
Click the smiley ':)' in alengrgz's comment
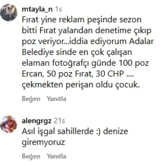click(x=98, y=132)
